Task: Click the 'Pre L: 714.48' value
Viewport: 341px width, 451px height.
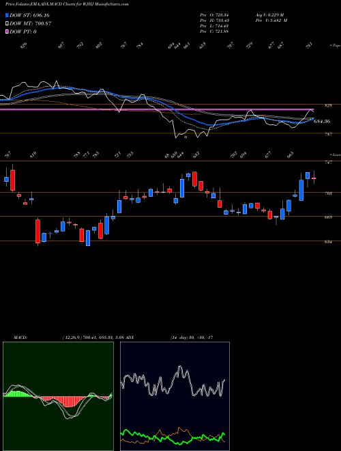Action: [214, 26]
